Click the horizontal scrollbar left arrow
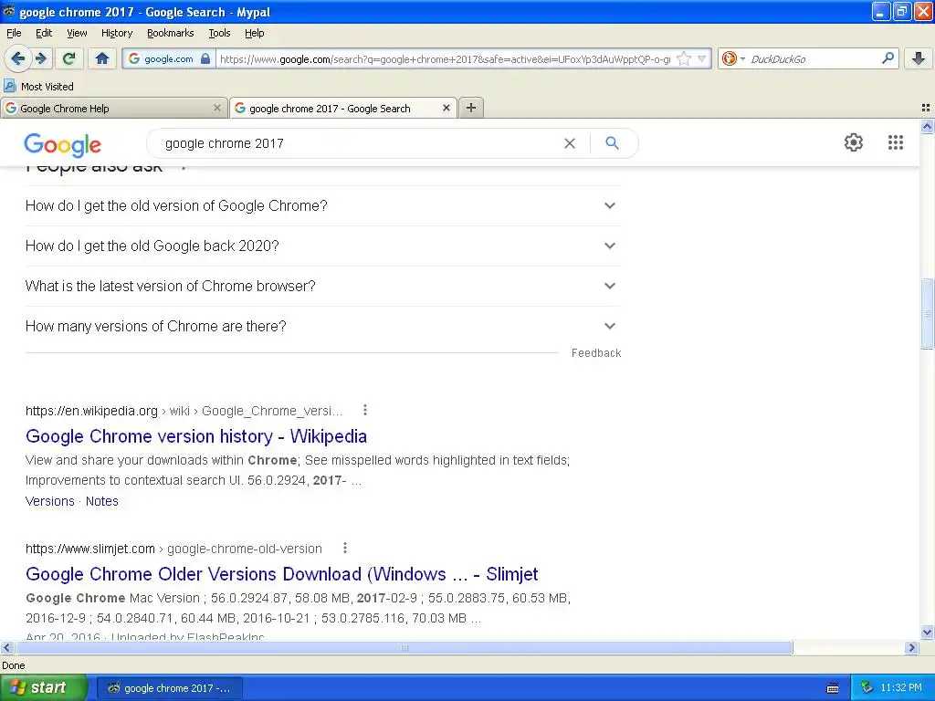The height and width of the screenshot is (701, 935). (x=6, y=647)
